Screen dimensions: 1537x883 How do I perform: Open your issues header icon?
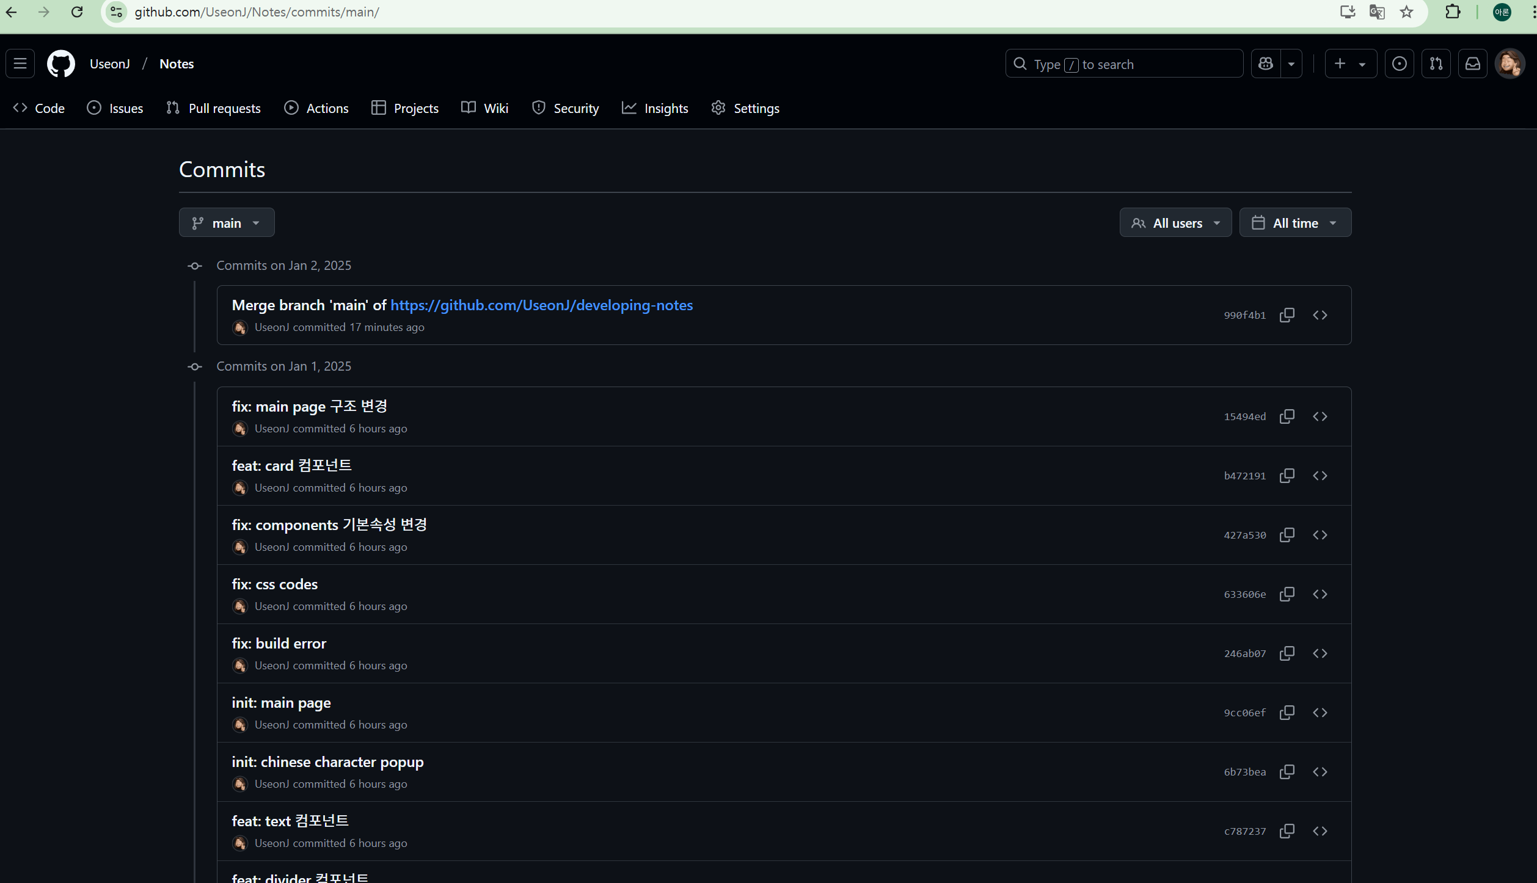(1399, 64)
